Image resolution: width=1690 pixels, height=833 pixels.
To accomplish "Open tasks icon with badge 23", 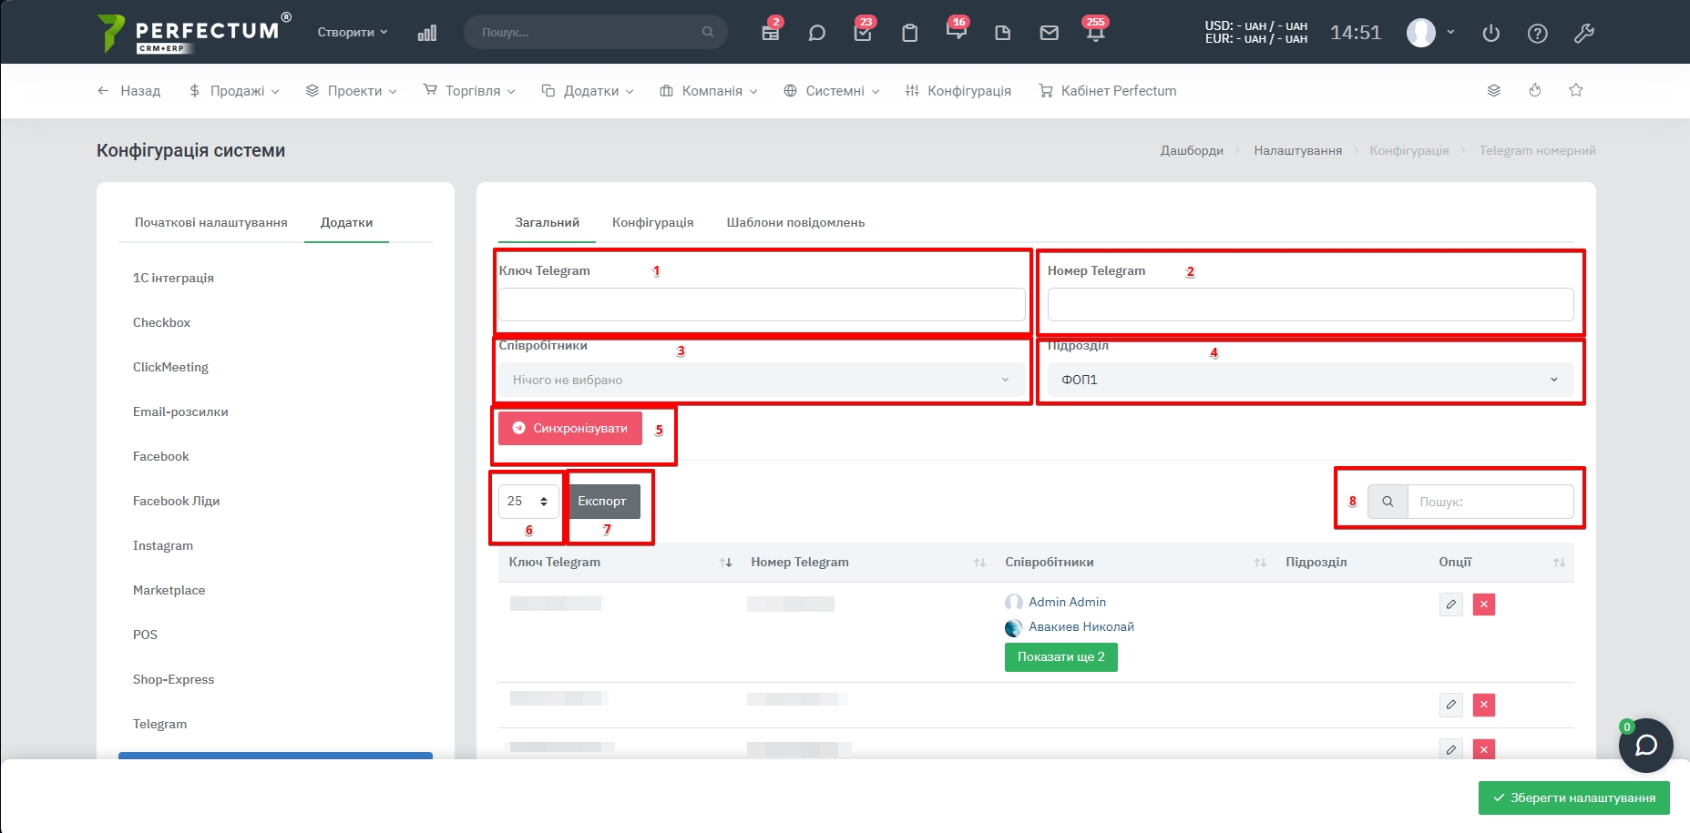I will pos(863,33).
